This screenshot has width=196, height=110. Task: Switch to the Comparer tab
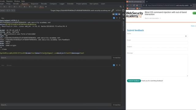coord(53,4)
